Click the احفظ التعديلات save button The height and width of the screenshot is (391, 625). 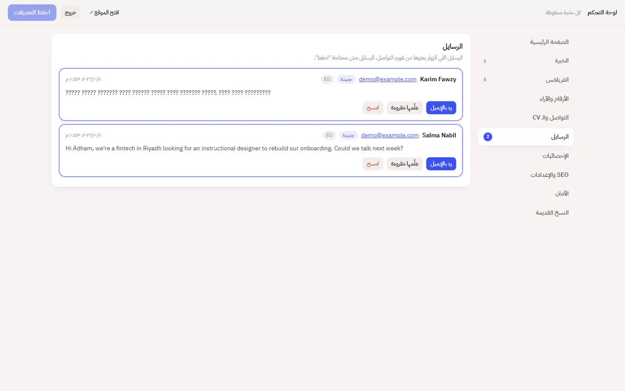tap(32, 12)
